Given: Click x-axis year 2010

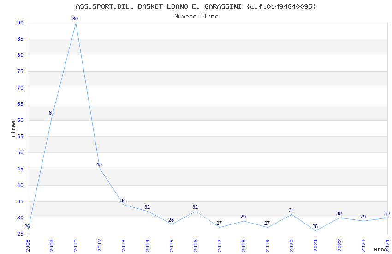Looking at the screenshot, I should point(76,246).
